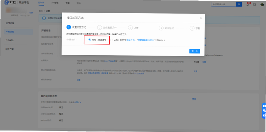Open the From平台消息 link in 应用网关 description
Screen dimensions: 266x132
click(110, 61)
